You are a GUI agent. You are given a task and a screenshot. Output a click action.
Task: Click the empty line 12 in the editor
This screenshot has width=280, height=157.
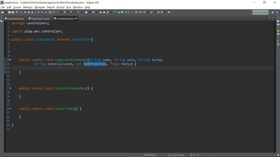143,68
